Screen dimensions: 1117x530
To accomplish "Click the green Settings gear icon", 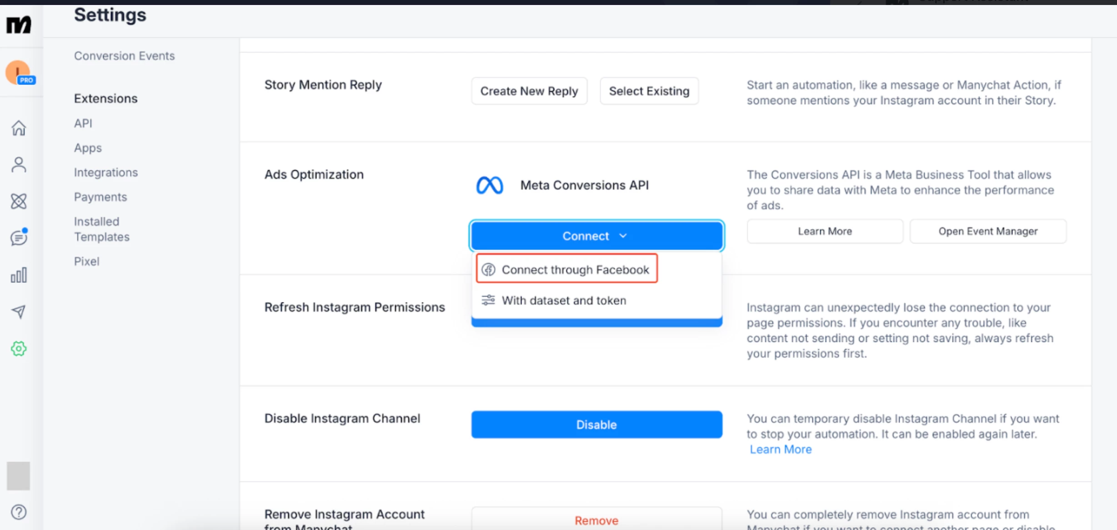I will click(19, 348).
